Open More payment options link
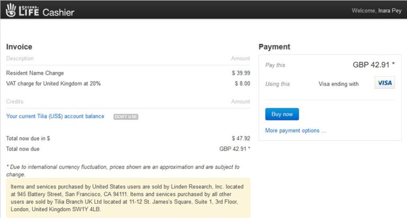Image resolution: width=407 pixels, height=218 pixels. pyautogui.click(x=296, y=130)
